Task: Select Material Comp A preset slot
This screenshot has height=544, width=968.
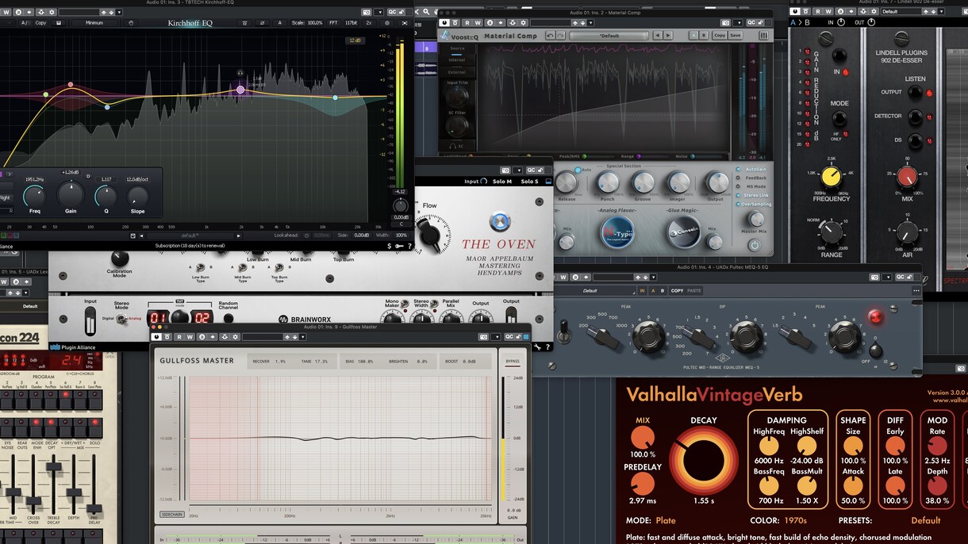Action: click(x=694, y=36)
